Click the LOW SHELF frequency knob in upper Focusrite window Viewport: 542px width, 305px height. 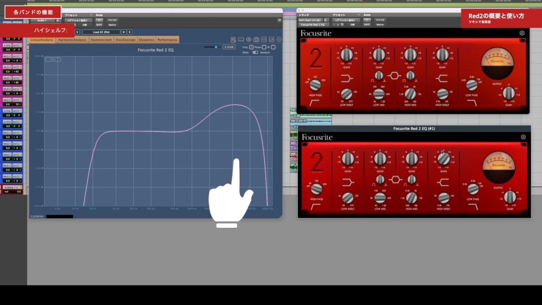[x=347, y=94]
